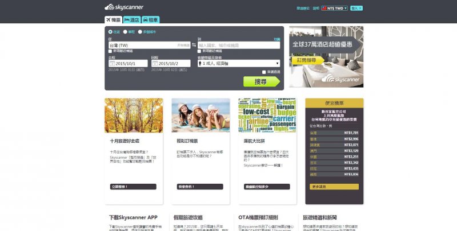Click the Taiwan flag icon in currency selector
Screen dimensions: 457x231
pyautogui.click(x=324, y=8)
